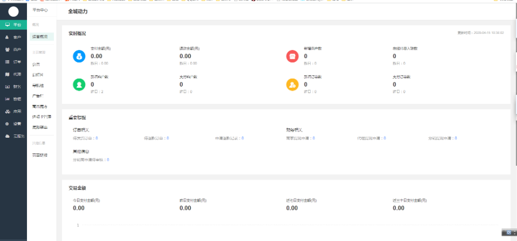
Task: Click the group icon next to 商户
Action: 7,50
